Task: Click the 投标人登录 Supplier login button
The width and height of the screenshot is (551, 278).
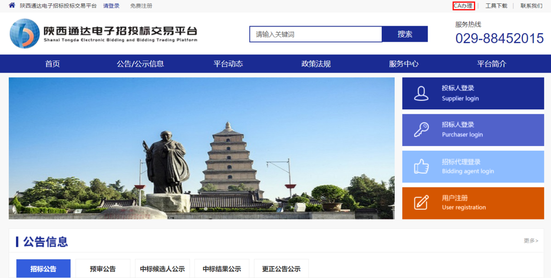Action: (x=473, y=93)
